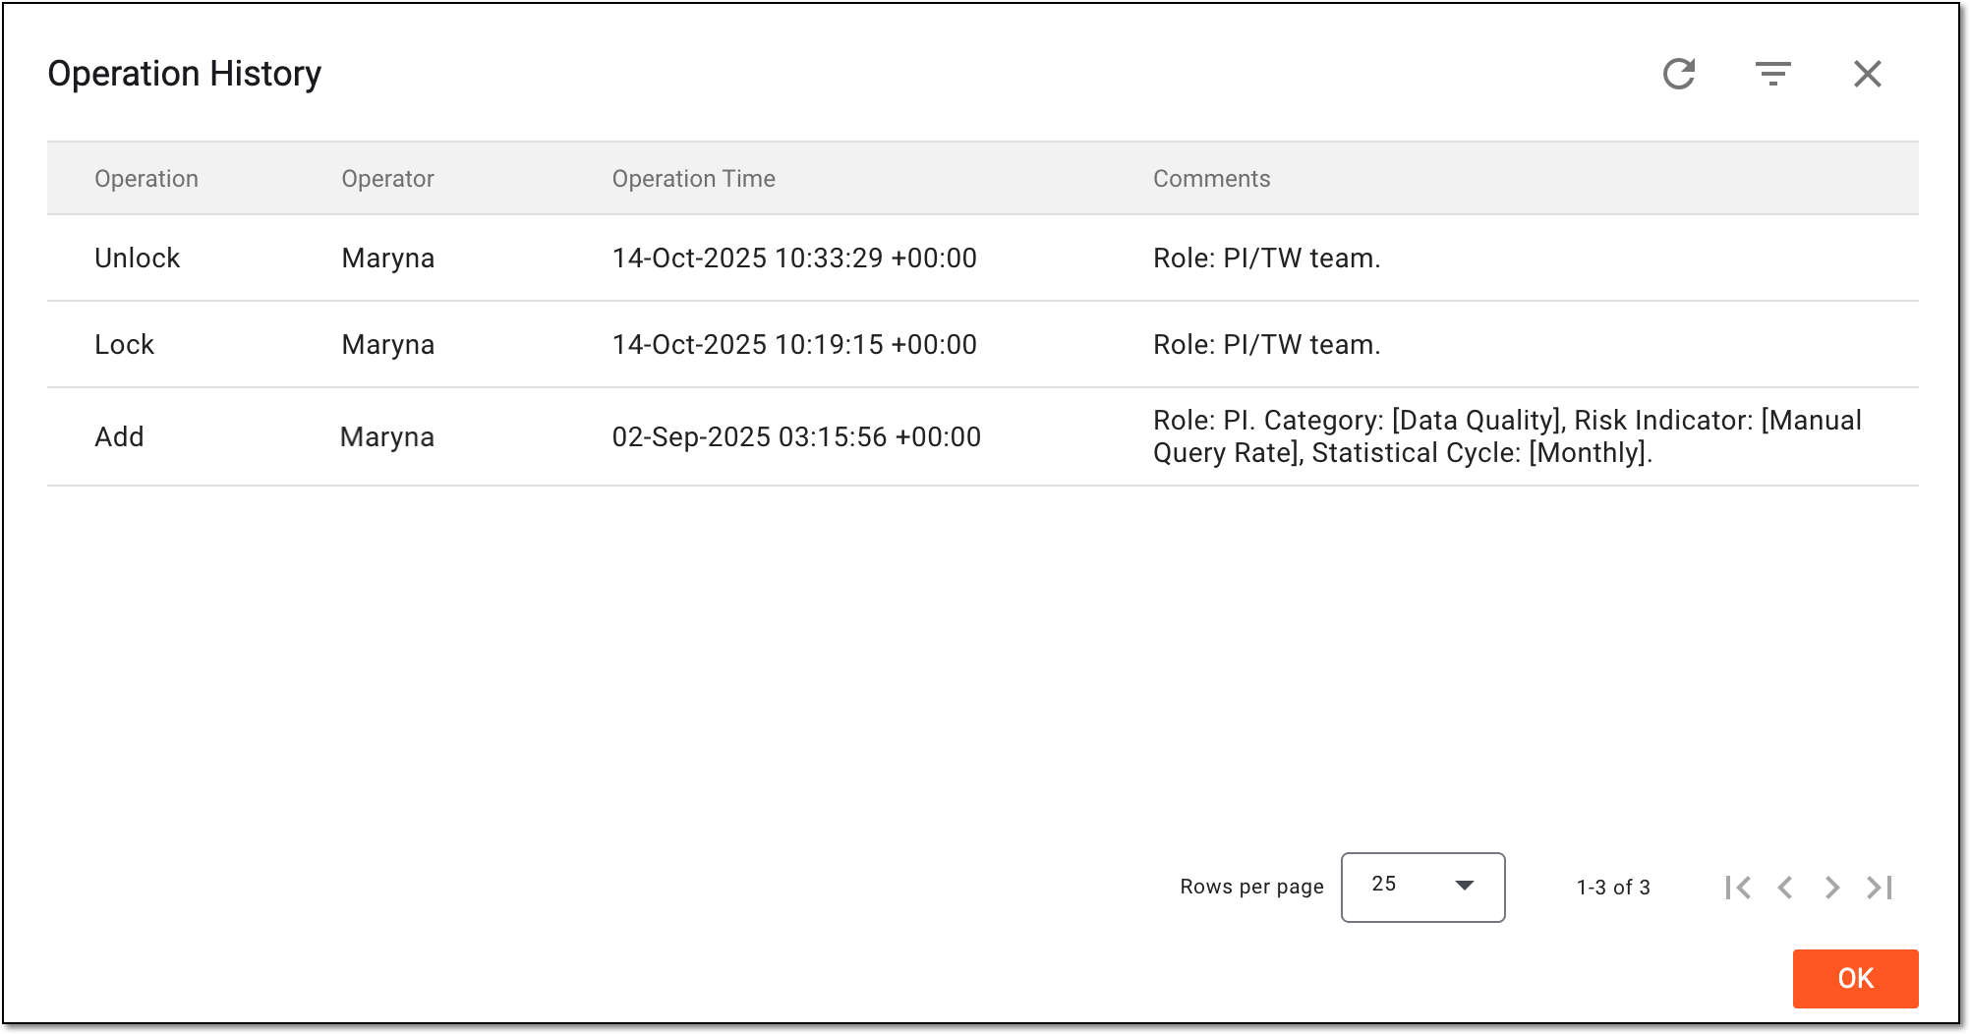
Task: Select the Unlock row comment text
Action: [x=1266, y=258]
